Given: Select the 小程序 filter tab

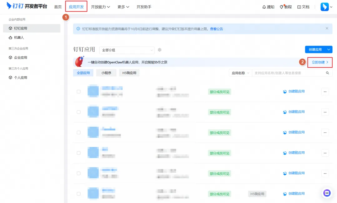Looking at the screenshot, I should 106,73.
